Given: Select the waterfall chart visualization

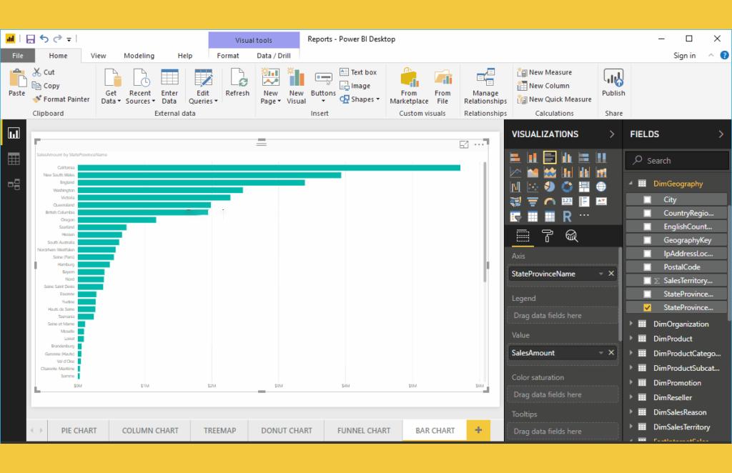Looking at the screenshot, I should click(x=515, y=187).
